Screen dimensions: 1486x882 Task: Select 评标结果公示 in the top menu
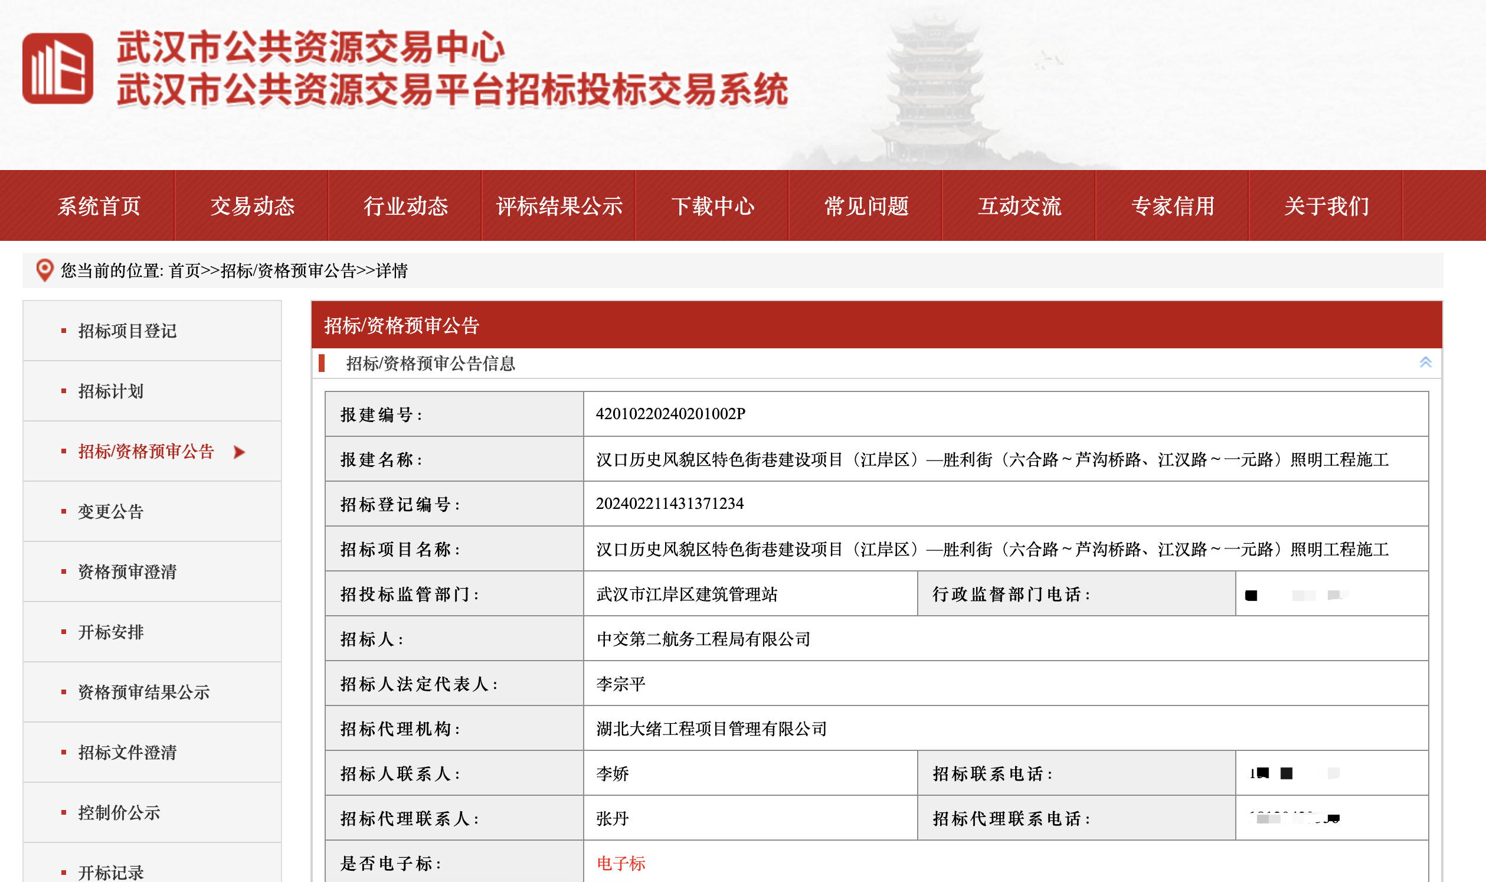coord(558,206)
